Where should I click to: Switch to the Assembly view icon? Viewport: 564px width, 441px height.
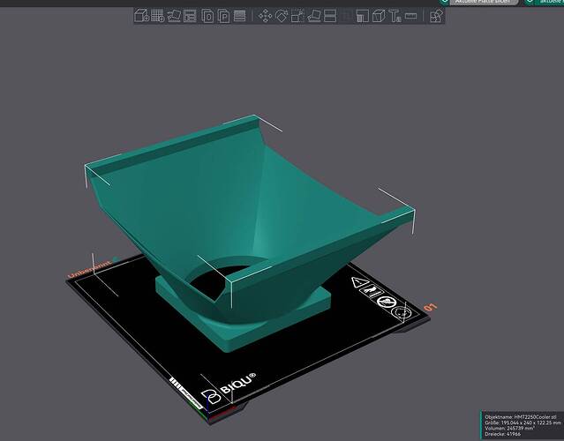(x=436, y=16)
